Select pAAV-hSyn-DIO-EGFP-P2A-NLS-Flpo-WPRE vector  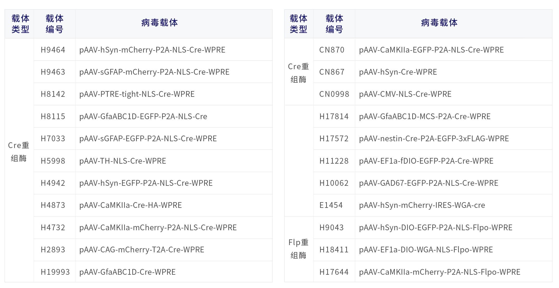(435, 227)
